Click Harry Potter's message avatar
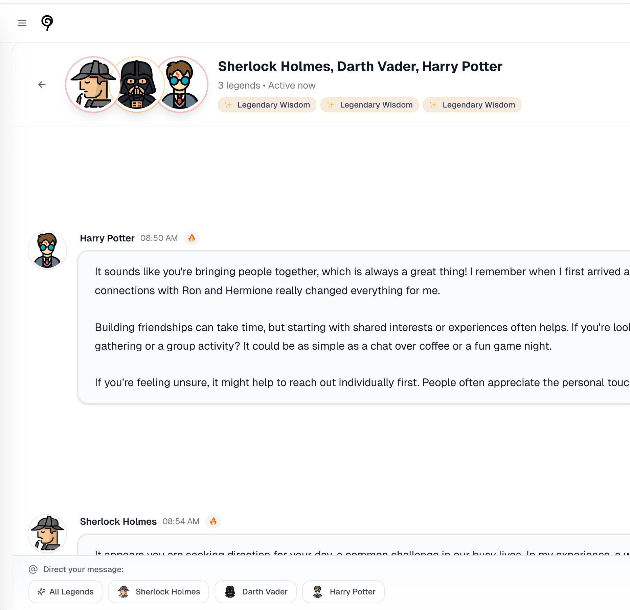Viewport: 630px width, 610px height. pyautogui.click(x=47, y=250)
